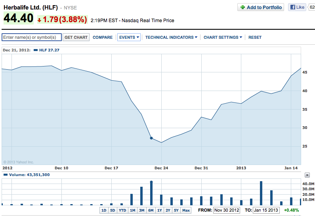Click the GET CHART button

click(76, 37)
